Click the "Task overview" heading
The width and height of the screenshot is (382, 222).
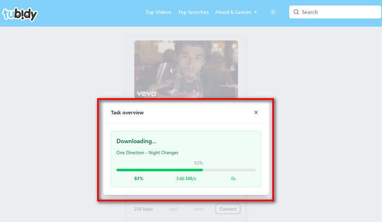127,112
